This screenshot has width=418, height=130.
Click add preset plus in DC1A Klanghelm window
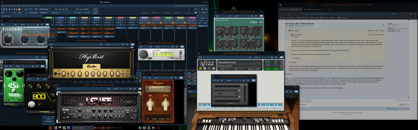click(162, 78)
